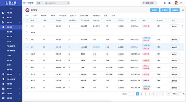Image resolution: width=186 pixels, height=102 pixels.
Task: Check the box for the 行政主管 row
Action: click(x=27, y=81)
